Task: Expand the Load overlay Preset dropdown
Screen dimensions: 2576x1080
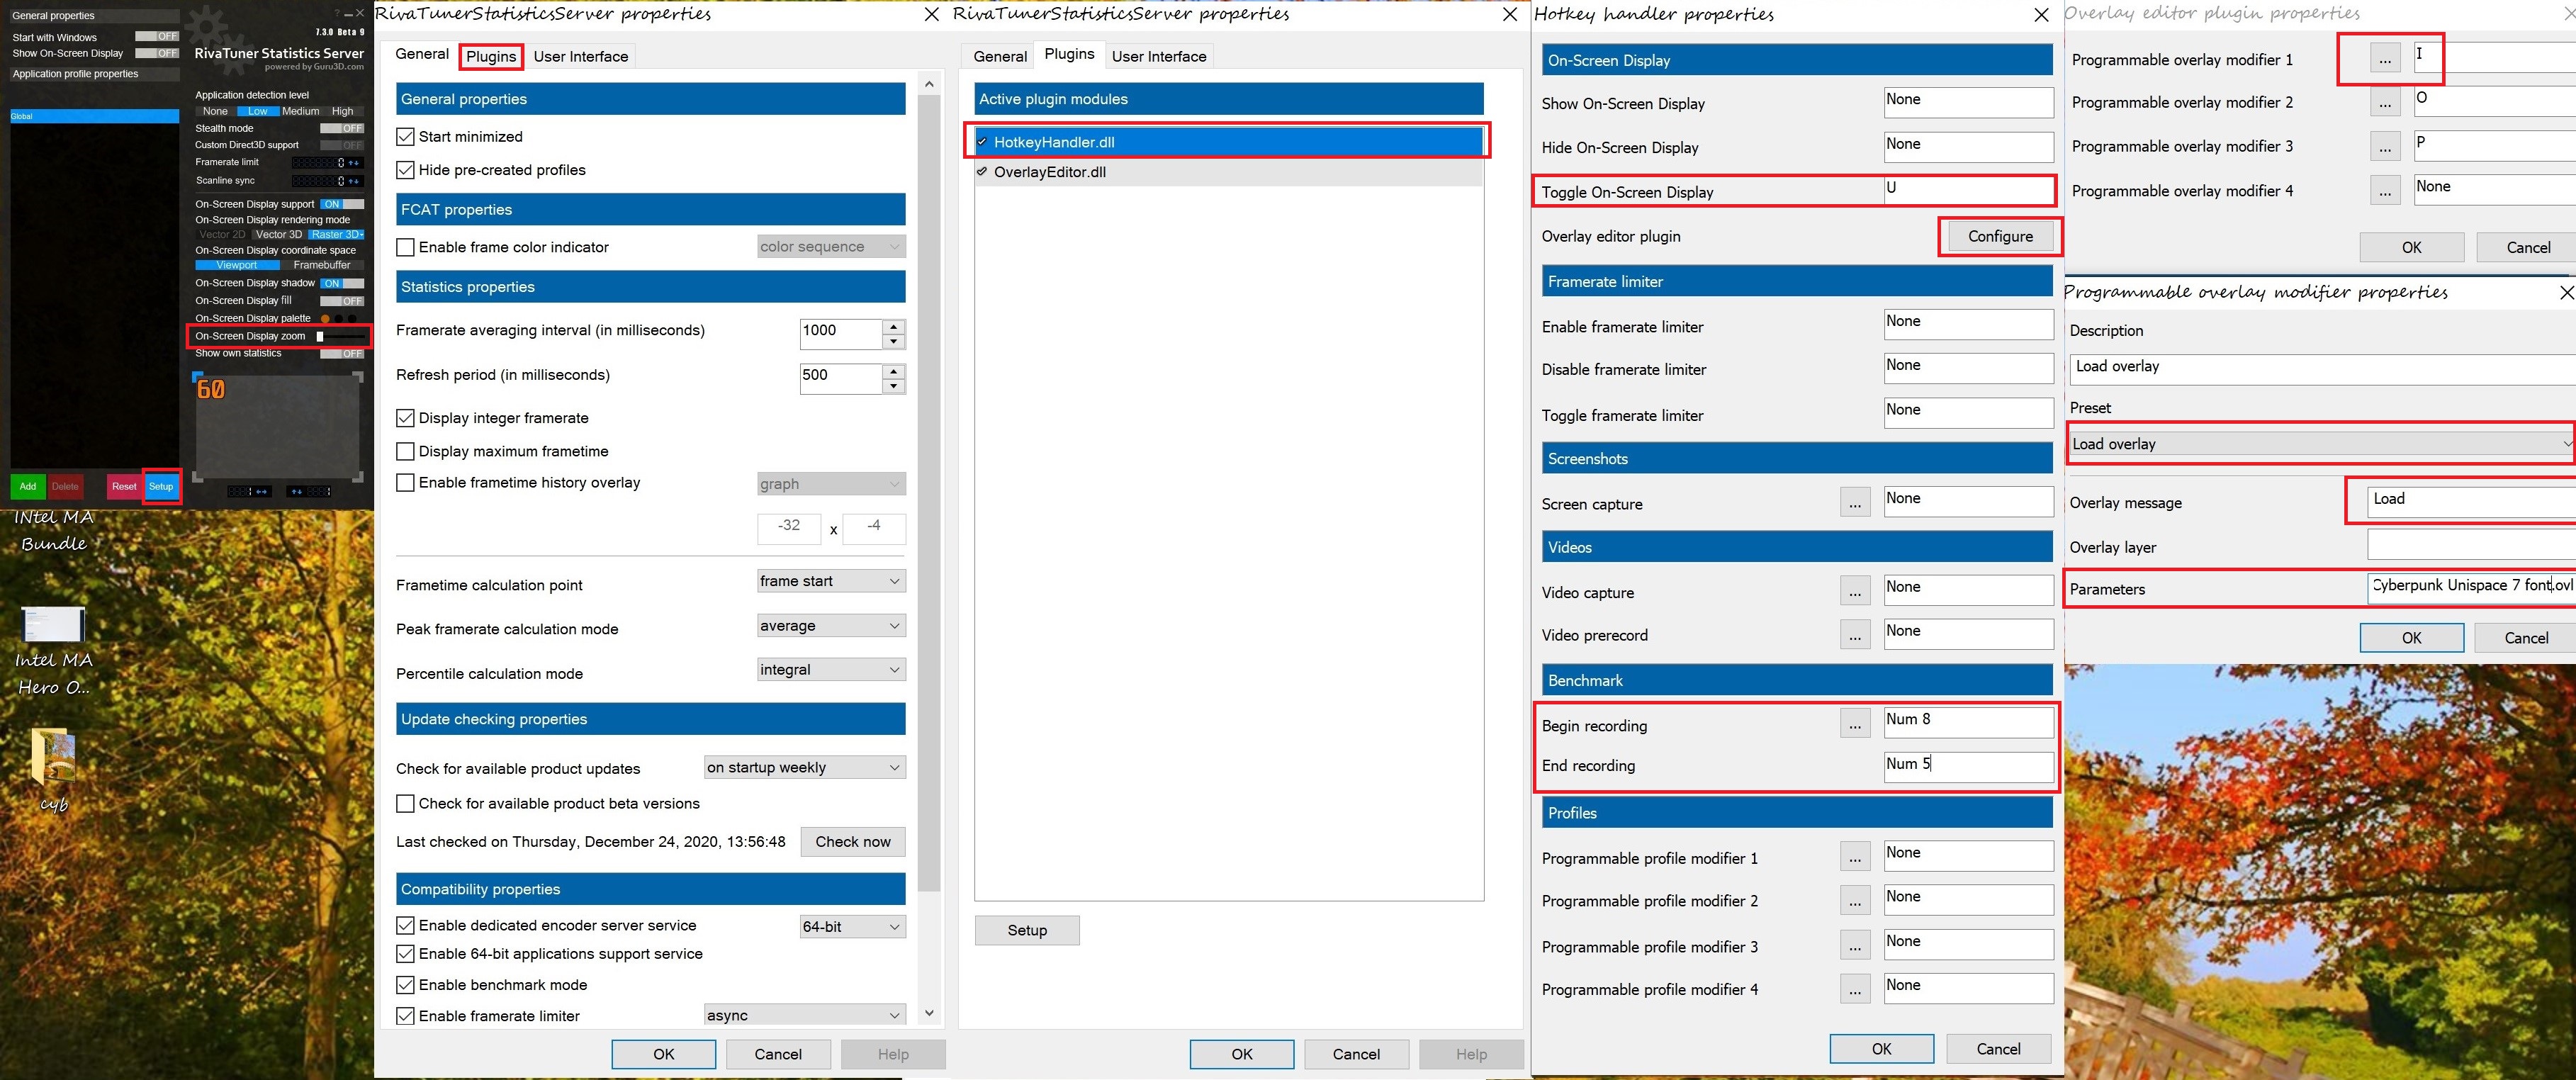Action: 2320,444
